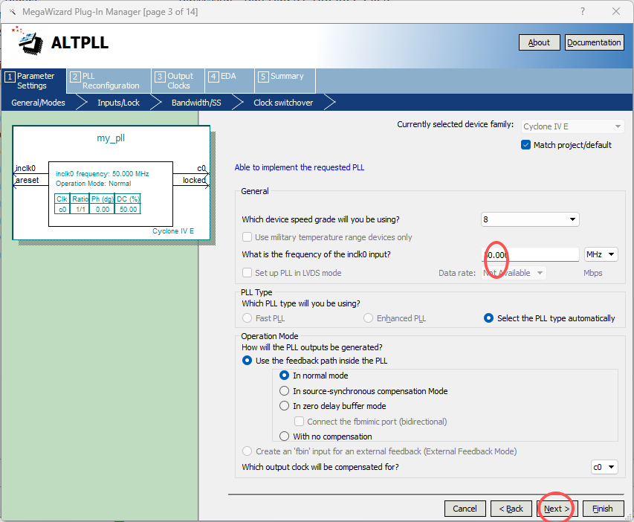Click the About button
The width and height of the screenshot is (634, 522).
[539, 42]
